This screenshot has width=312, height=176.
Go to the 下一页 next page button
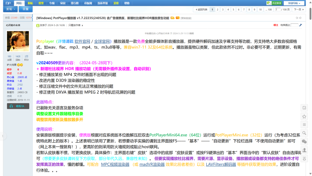(299, 10)
